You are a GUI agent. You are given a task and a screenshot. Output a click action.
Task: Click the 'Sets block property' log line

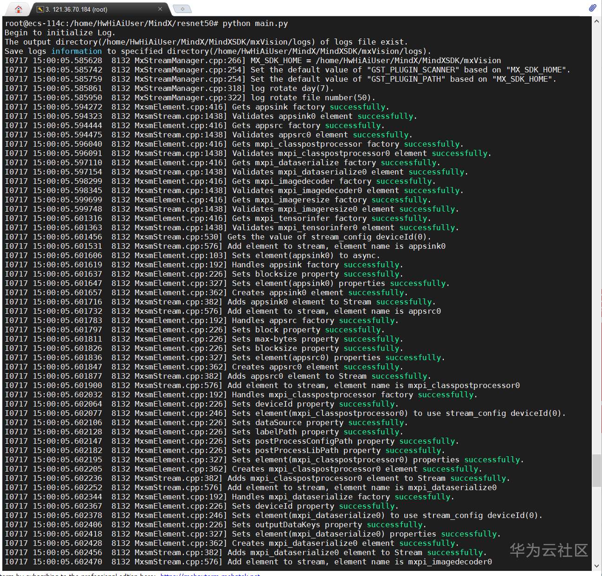point(195,330)
